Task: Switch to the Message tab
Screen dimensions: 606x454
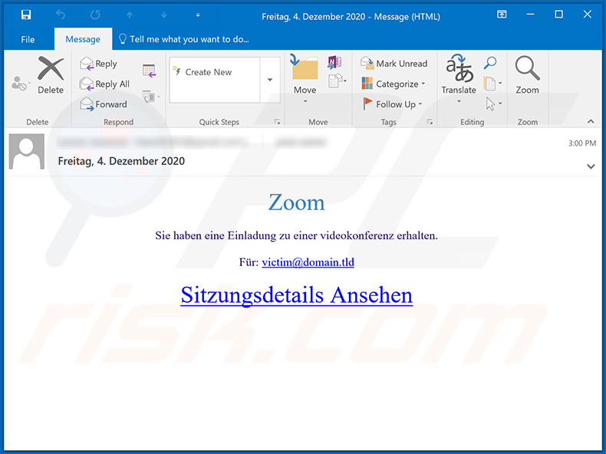Action: [83, 39]
